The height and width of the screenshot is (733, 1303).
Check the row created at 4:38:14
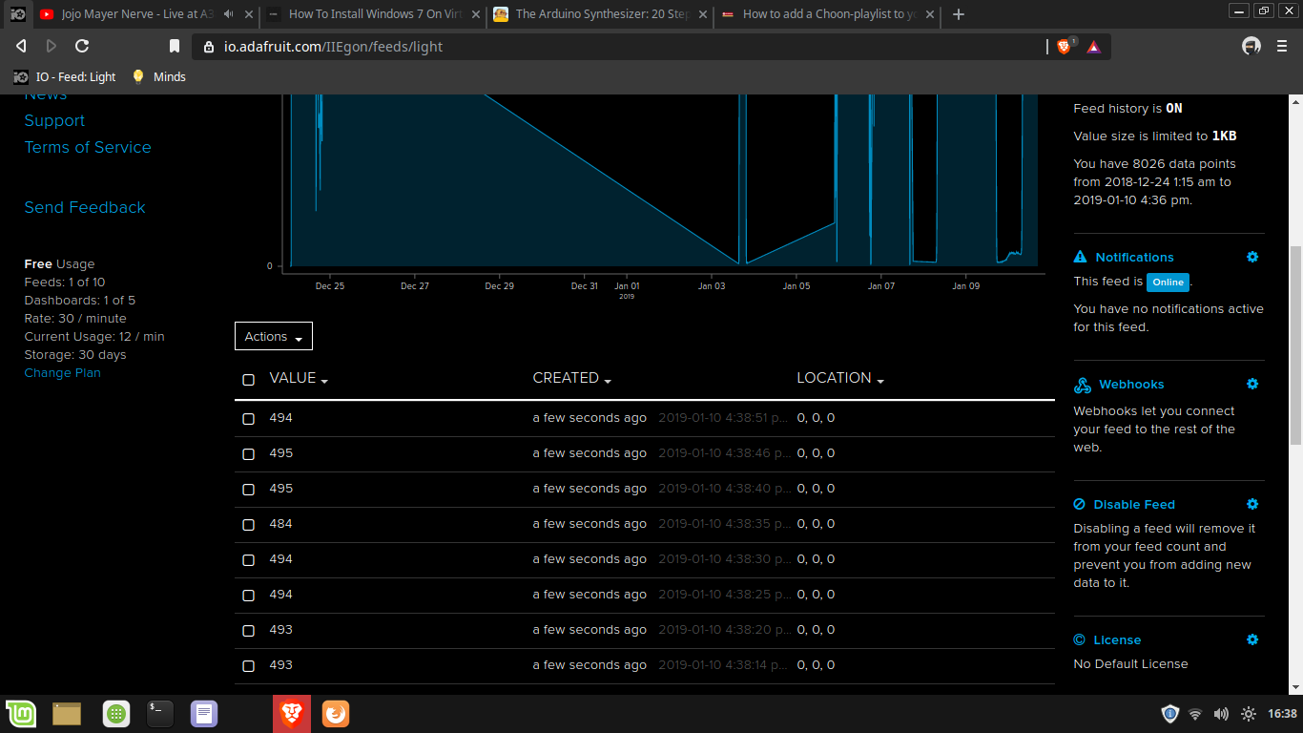pyautogui.click(x=248, y=665)
